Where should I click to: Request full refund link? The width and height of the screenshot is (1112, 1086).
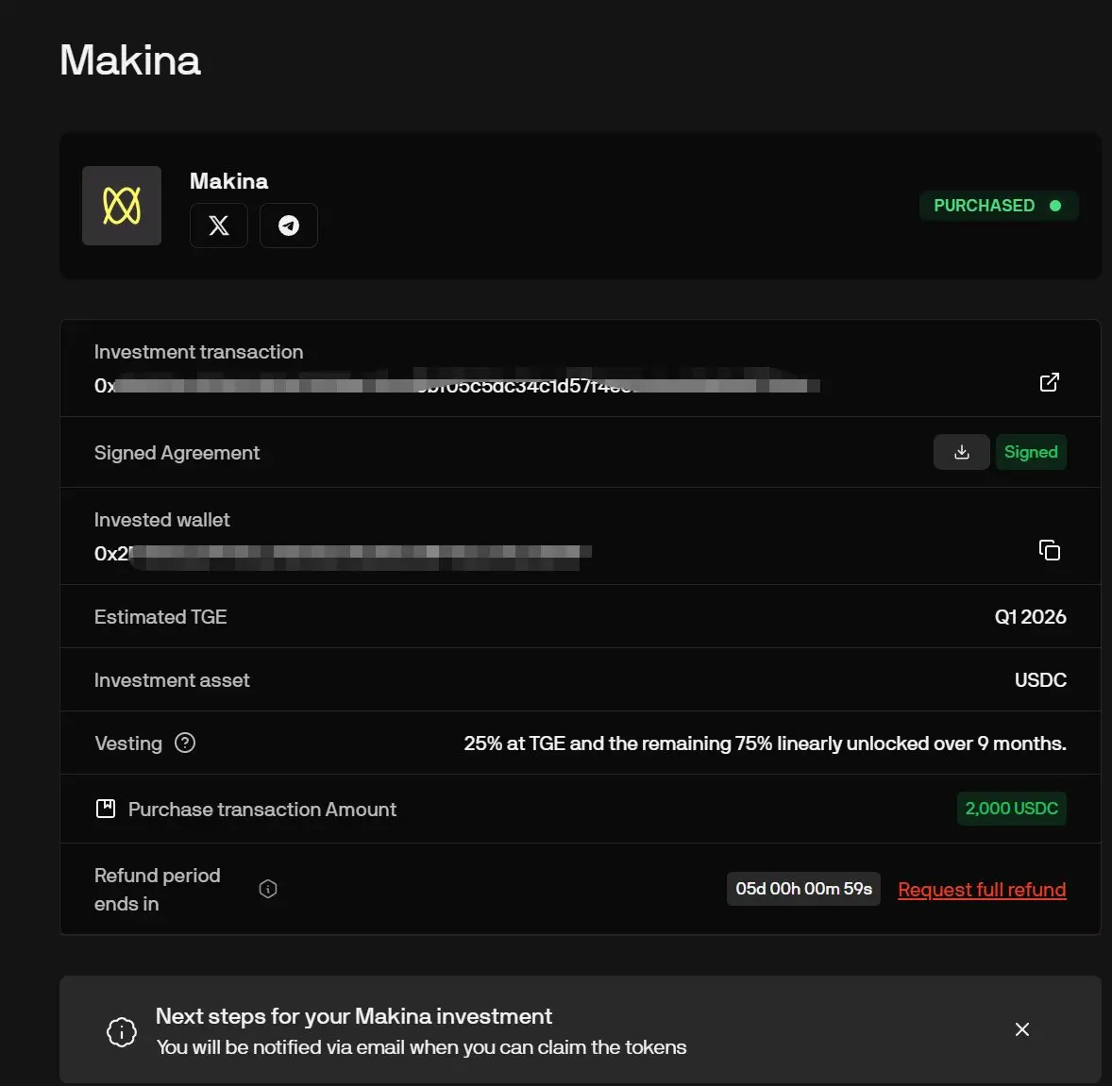(x=982, y=890)
